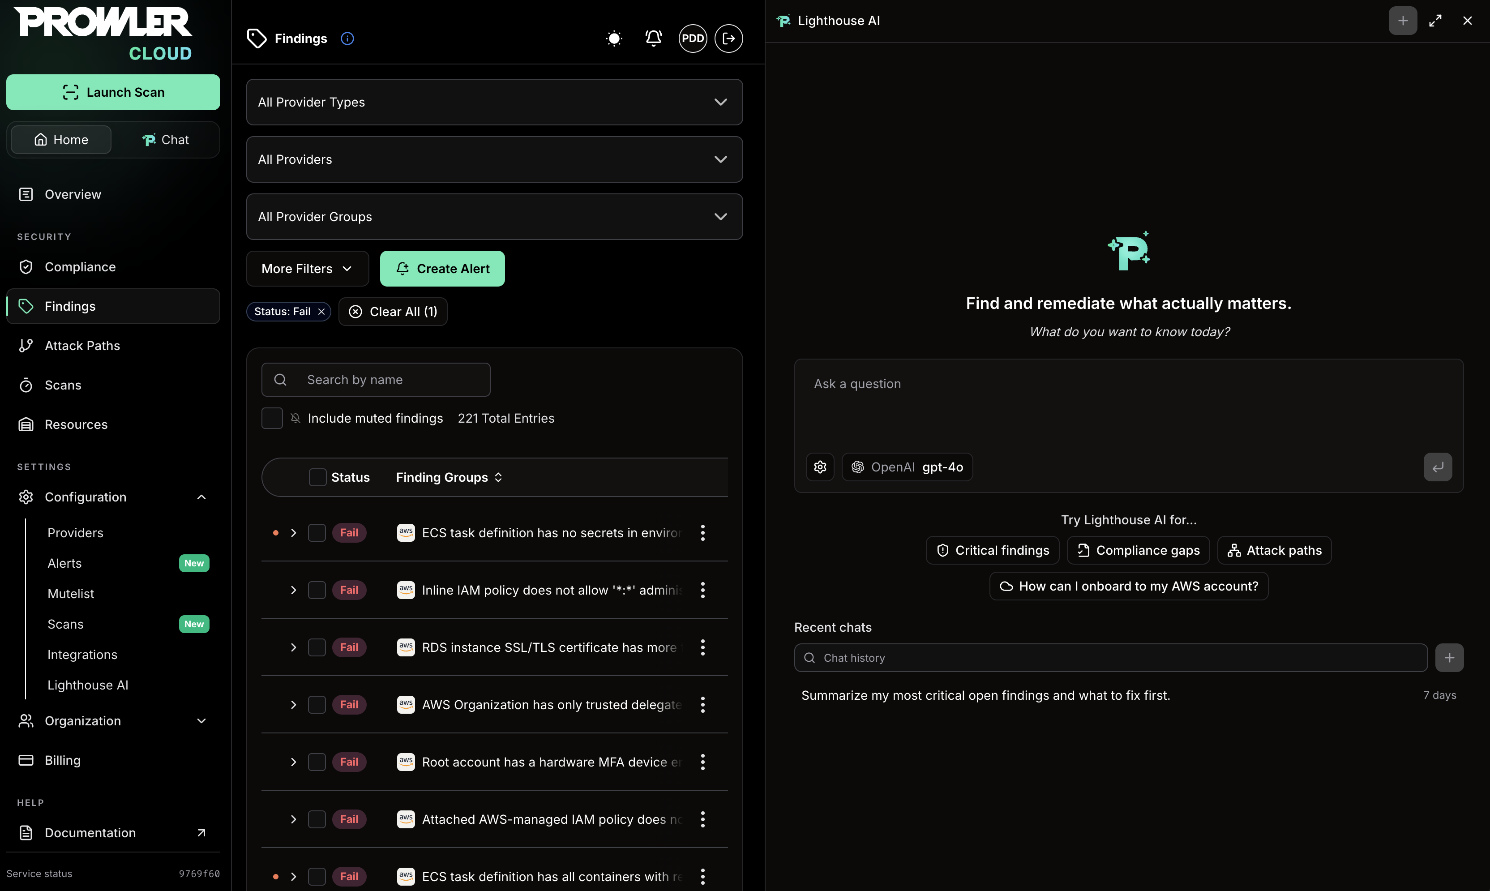Open Resources in sidebar
1490x891 pixels.
coord(113,424)
